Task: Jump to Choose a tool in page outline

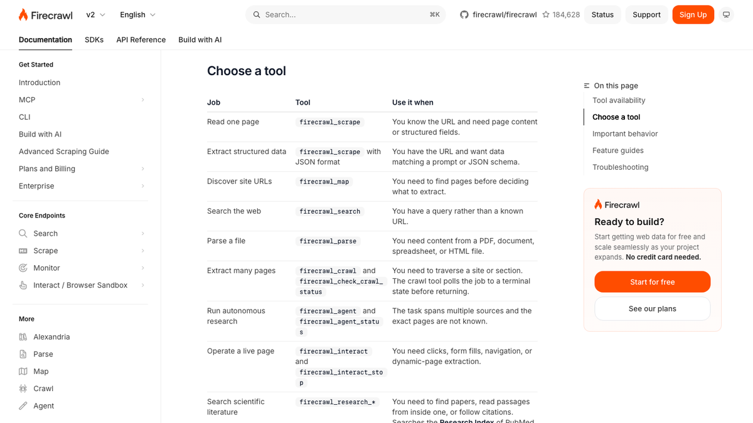Action: tap(616, 117)
